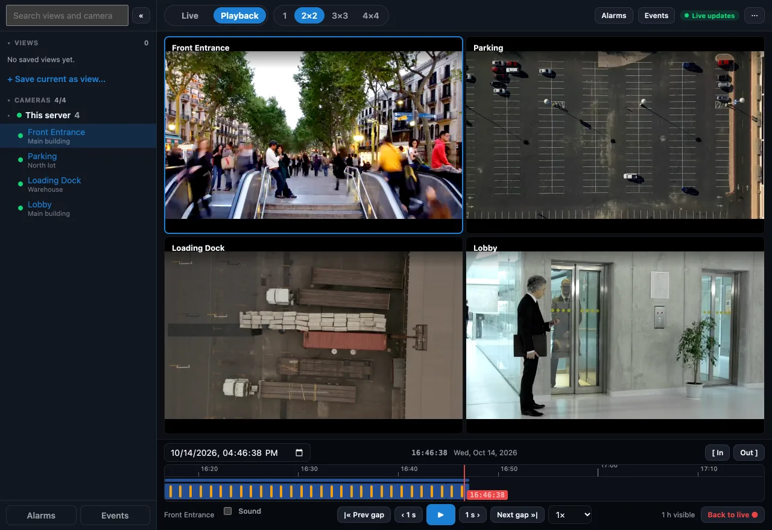Click the Save current as view link
This screenshot has width=772, height=530.
(56, 79)
